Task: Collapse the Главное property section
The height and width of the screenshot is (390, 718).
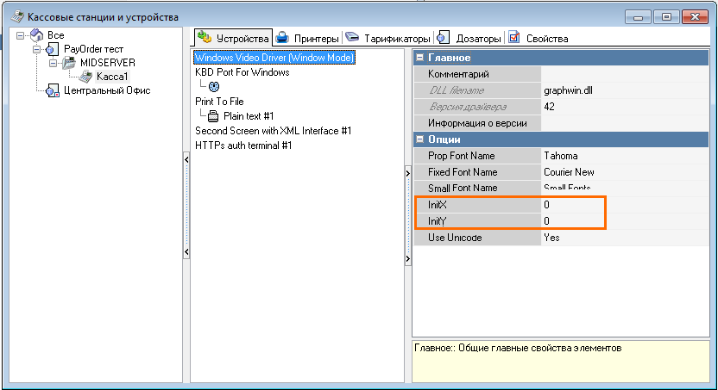Action: pos(420,58)
